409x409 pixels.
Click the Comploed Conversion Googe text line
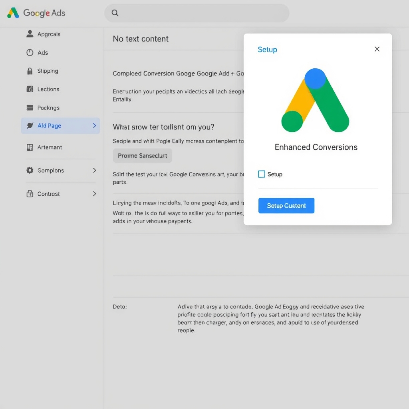point(178,73)
